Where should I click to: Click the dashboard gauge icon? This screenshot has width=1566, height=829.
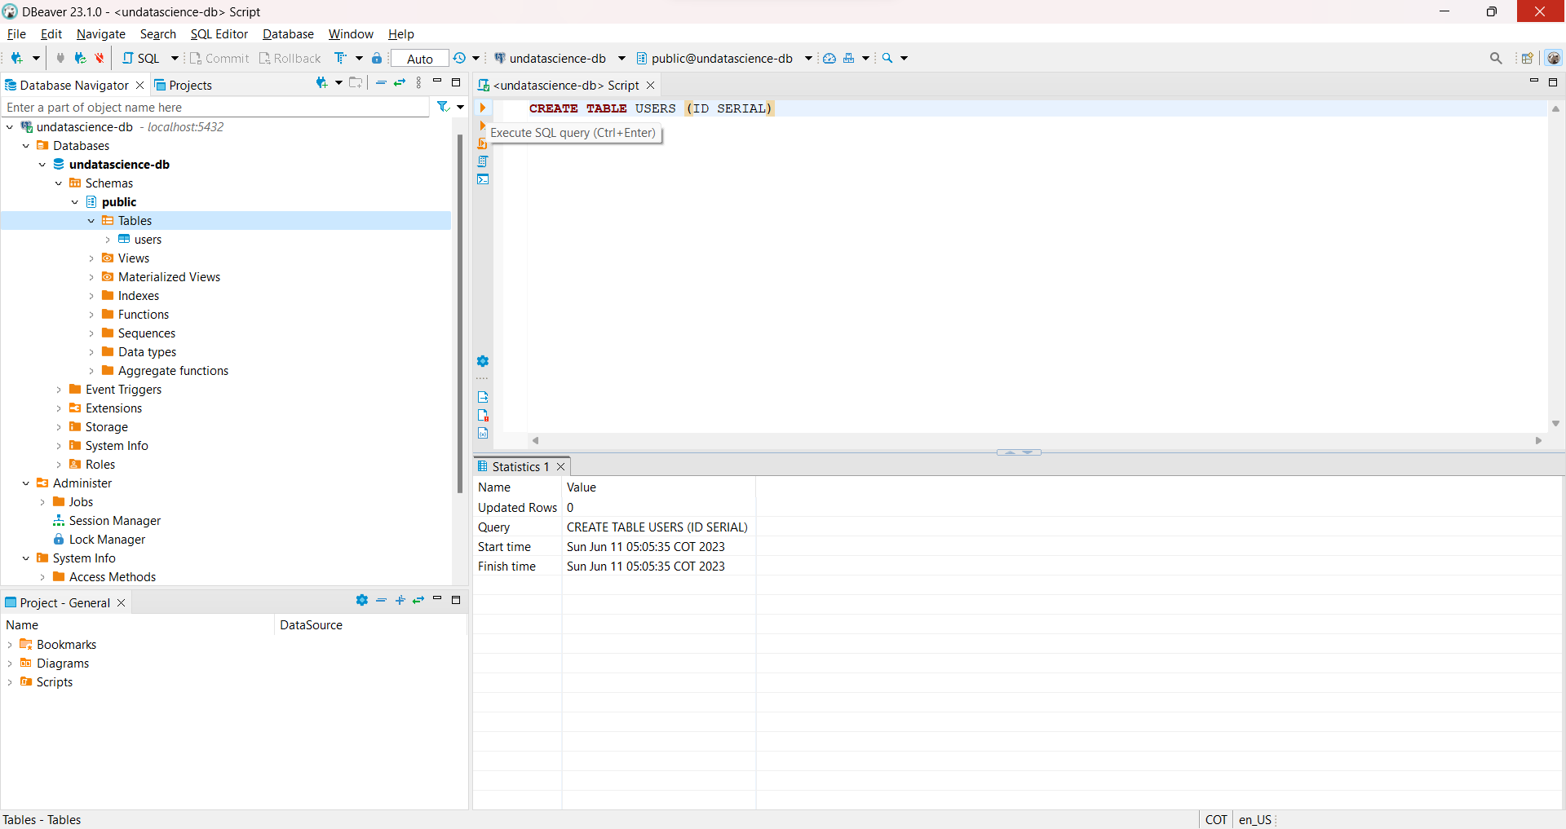coord(829,58)
